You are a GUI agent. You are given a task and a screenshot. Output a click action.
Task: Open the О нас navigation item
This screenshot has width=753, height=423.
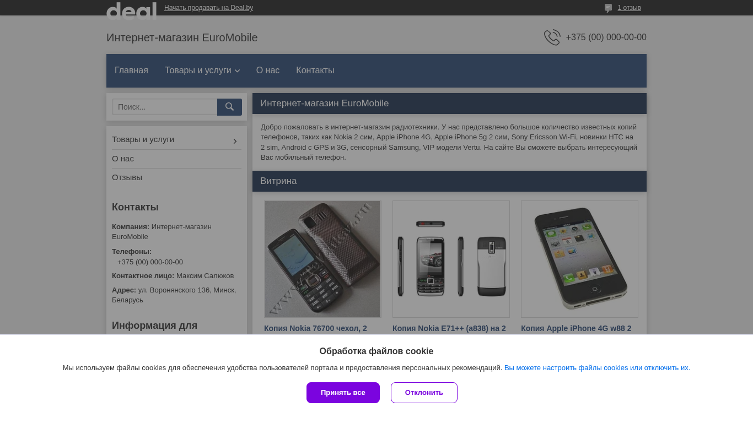(268, 70)
